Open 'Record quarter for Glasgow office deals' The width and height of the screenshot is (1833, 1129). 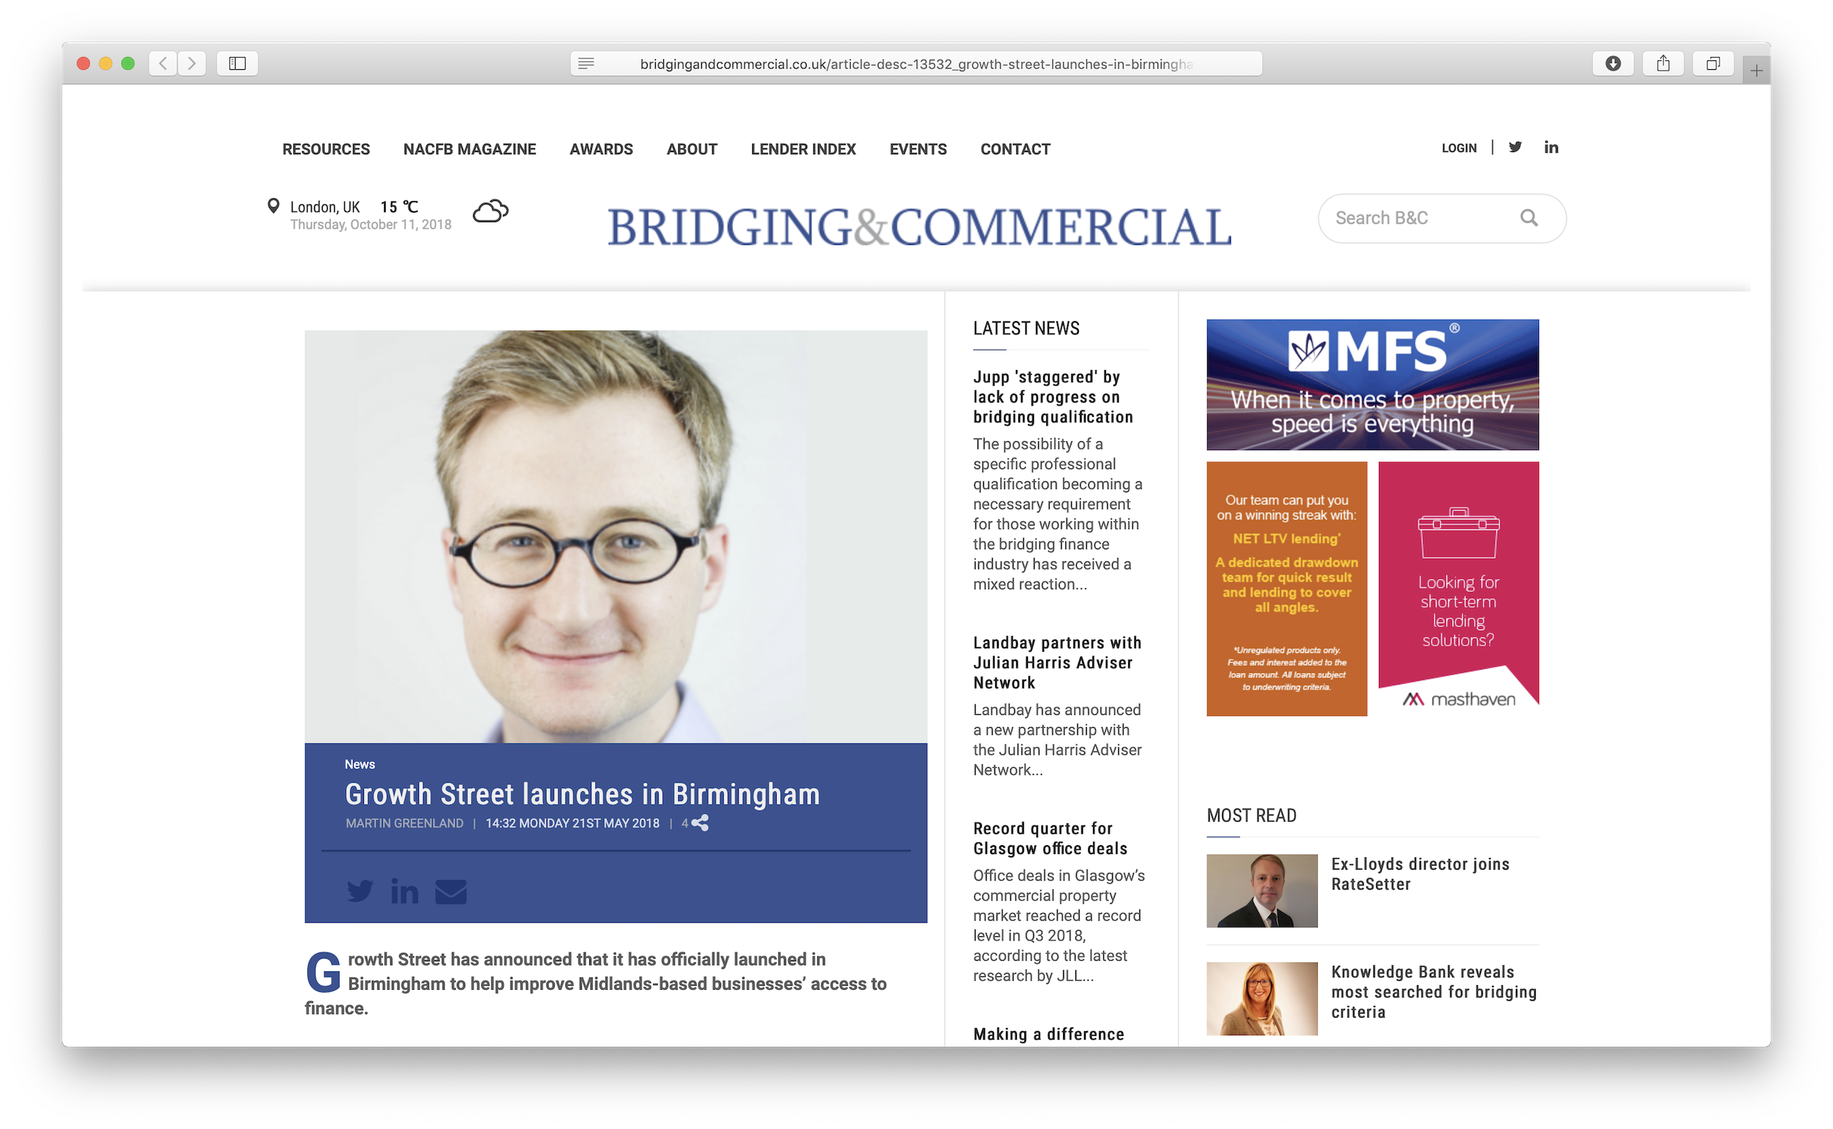click(1050, 838)
